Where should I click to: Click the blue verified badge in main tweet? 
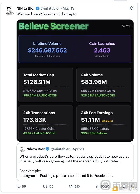pyautogui.click(x=38, y=8)
